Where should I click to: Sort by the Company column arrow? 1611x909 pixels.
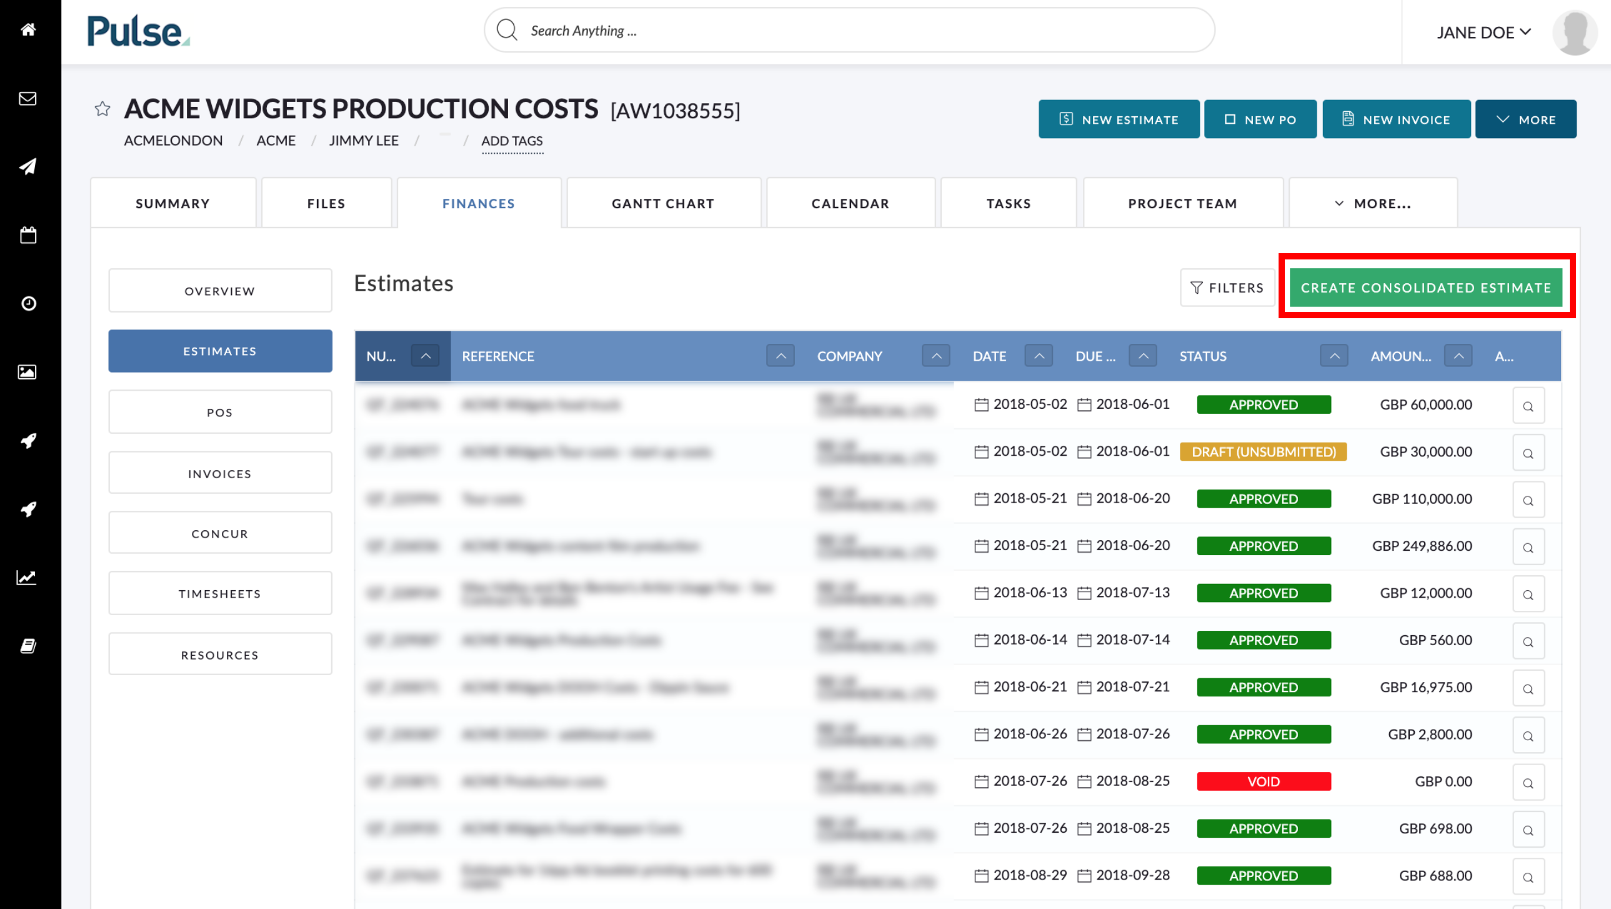pyautogui.click(x=935, y=356)
